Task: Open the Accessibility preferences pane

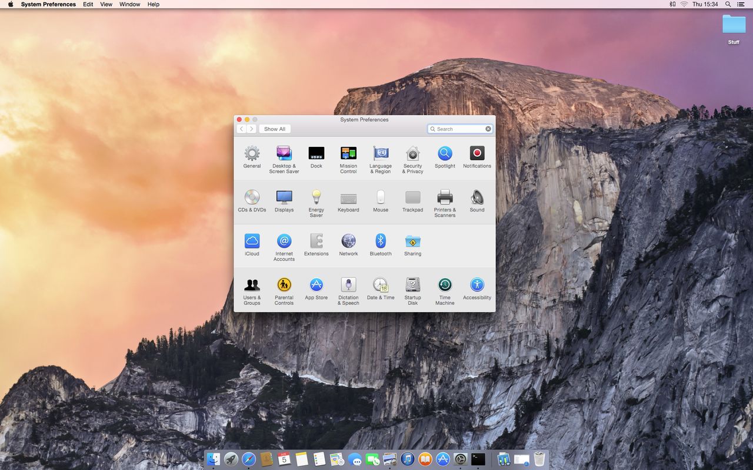Action: point(477,289)
